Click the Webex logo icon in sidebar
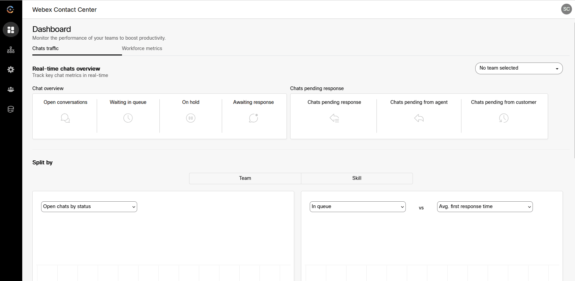This screenshot has width=575, height=281. point(10,10)
